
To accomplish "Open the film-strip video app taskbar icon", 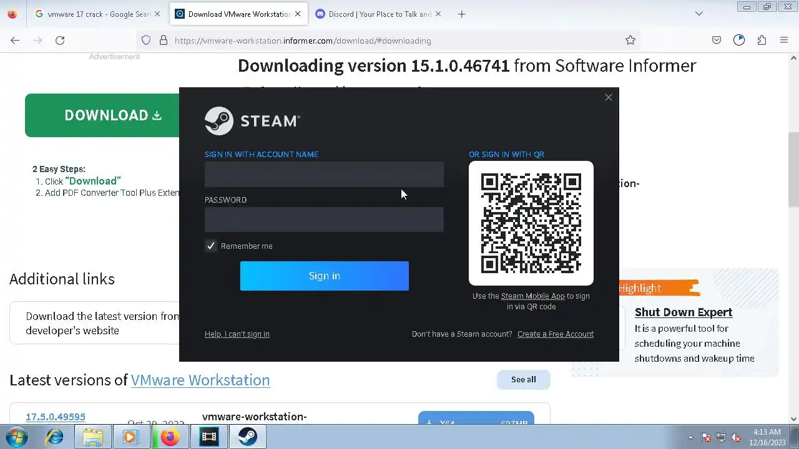I will pyautogui.click(x=208, y=437).
